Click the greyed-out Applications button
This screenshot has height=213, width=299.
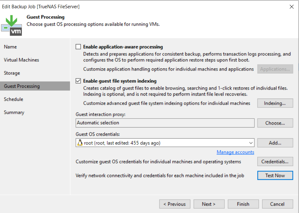pos(275,69)
